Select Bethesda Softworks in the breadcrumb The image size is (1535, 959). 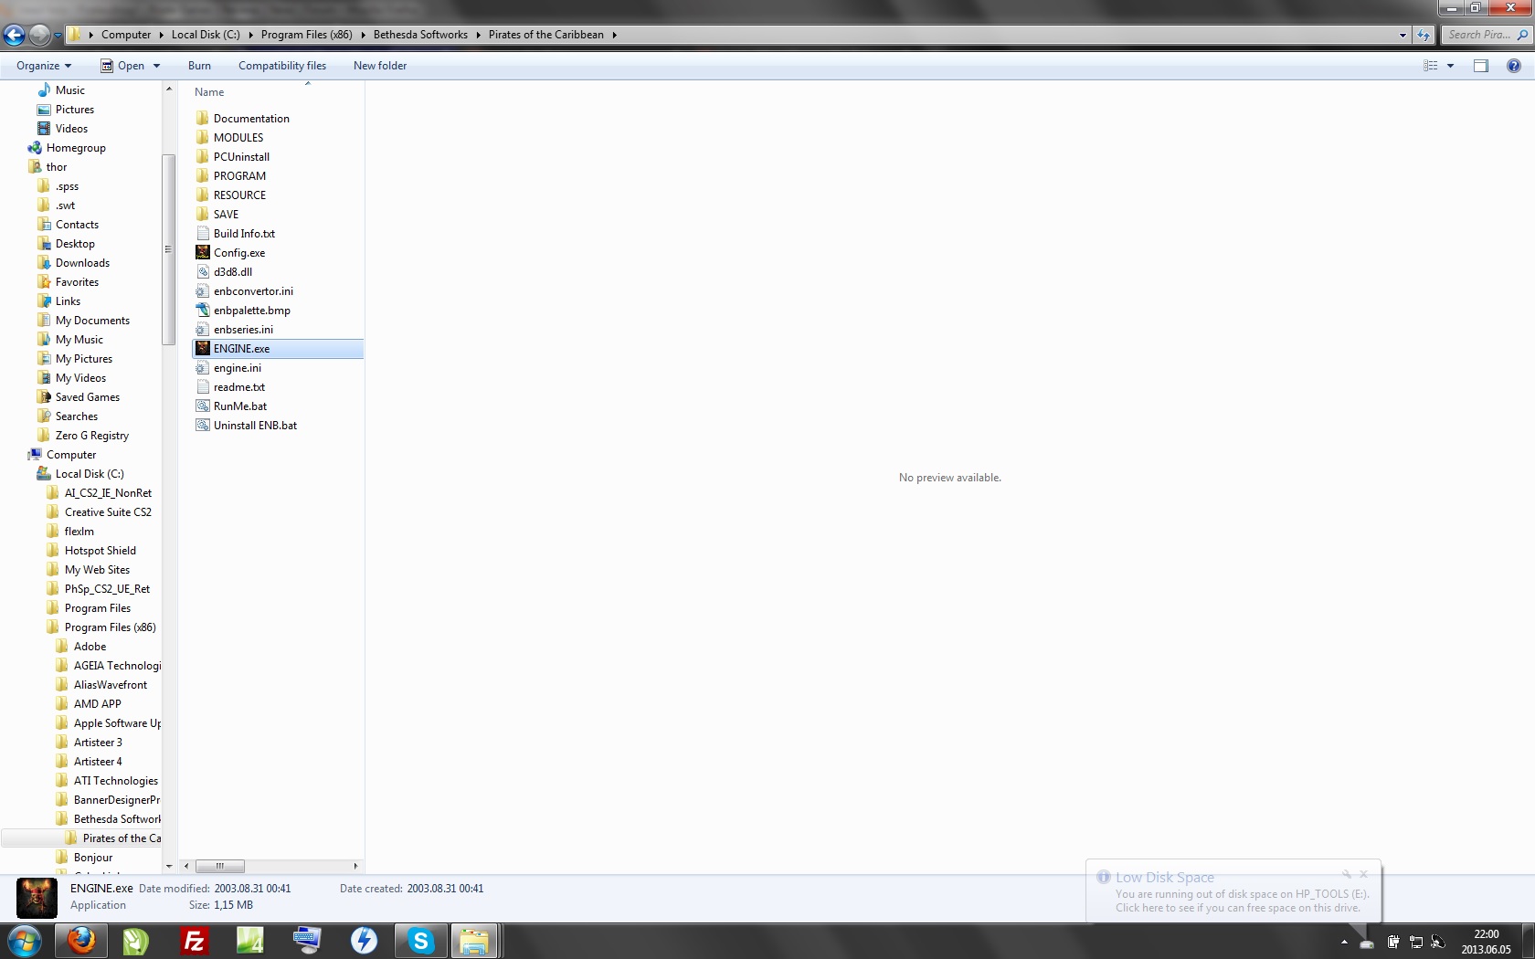420,35
